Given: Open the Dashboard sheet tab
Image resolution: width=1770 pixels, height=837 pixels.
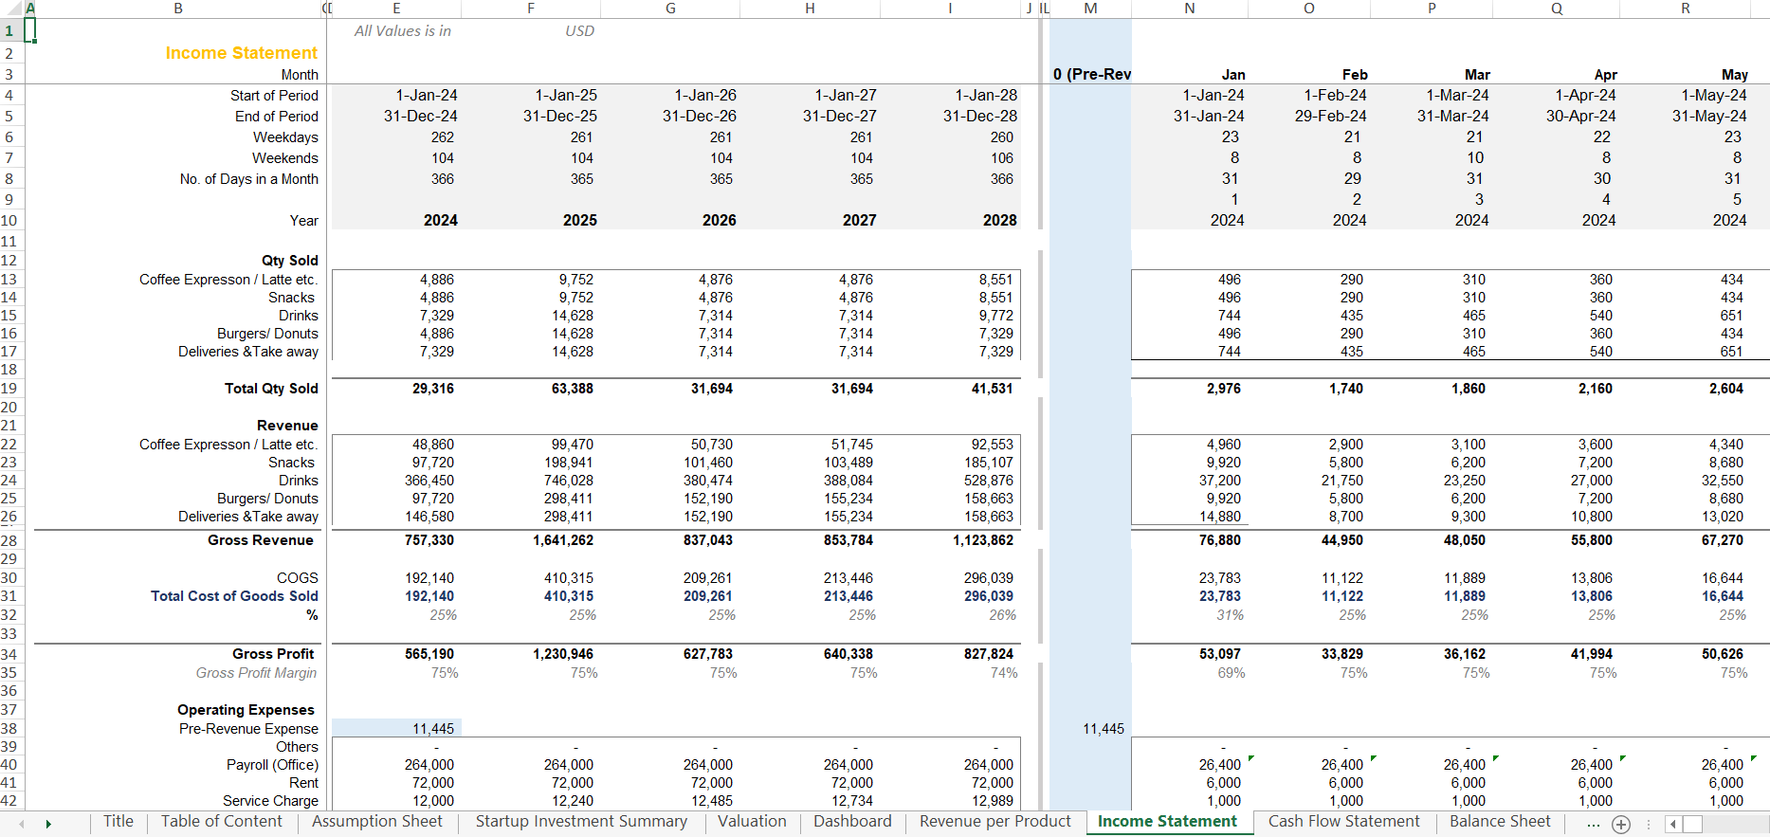Looking at the screenshot, I should (x=852, y=822).
